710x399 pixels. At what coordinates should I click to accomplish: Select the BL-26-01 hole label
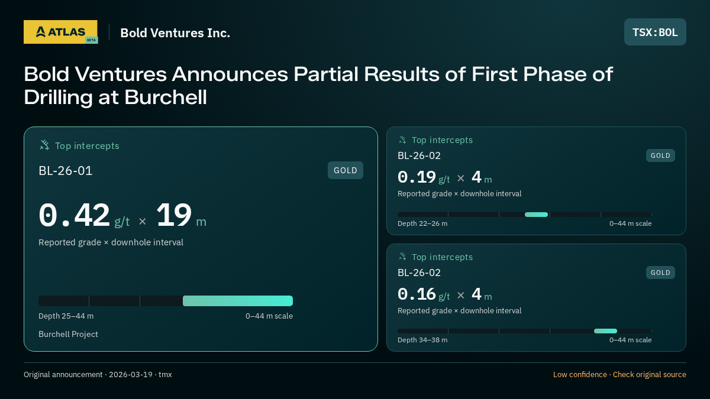tap(66, 171)
